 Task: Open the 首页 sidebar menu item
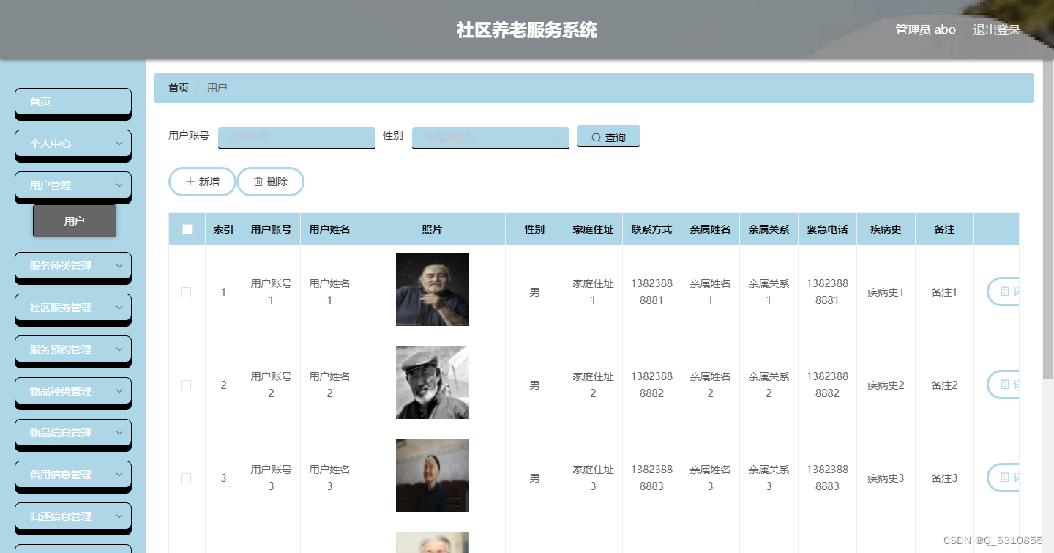point(72,102)
